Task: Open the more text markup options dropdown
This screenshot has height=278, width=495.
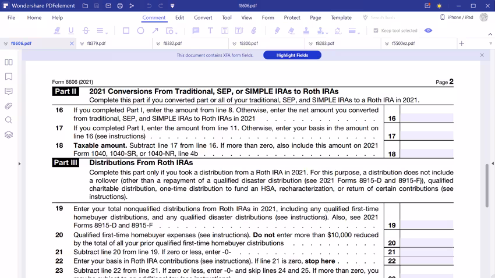Action: tap(102, 31)
